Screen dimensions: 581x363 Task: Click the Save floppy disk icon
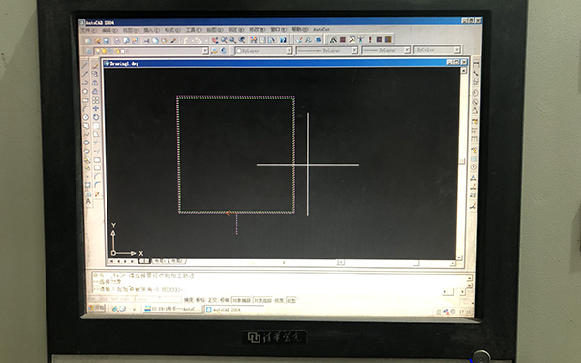(x=107, y=40)
